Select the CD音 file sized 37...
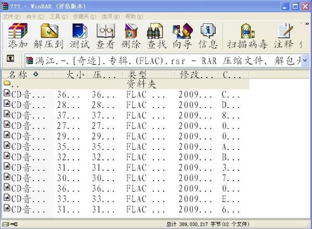Screen dimensions: 312x229 pos(126,116)
